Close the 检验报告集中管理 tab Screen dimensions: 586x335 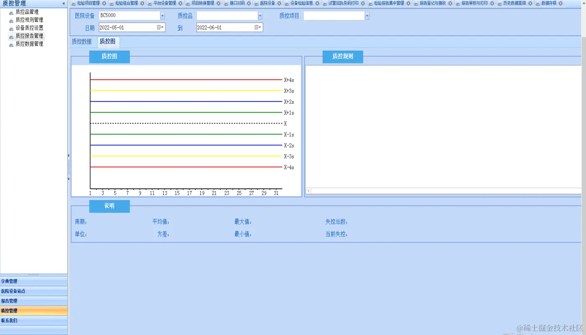409,3
